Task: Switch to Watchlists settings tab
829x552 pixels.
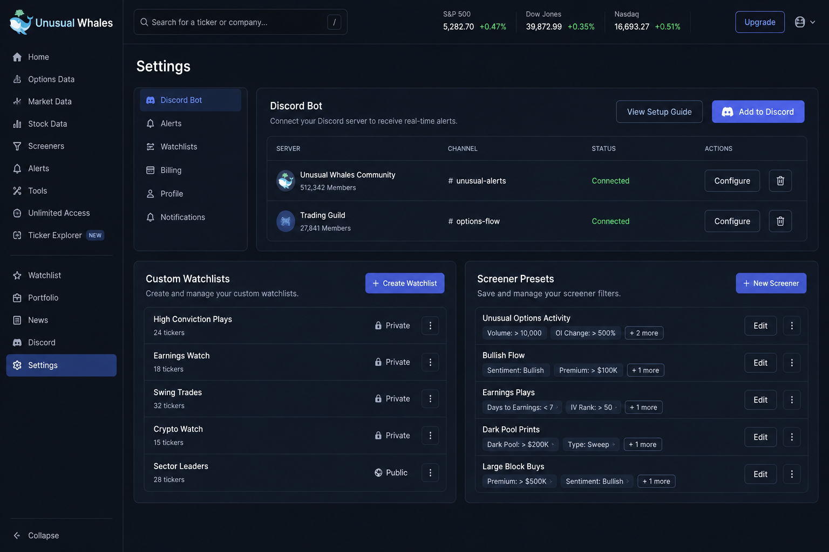Action: [190, 147]
